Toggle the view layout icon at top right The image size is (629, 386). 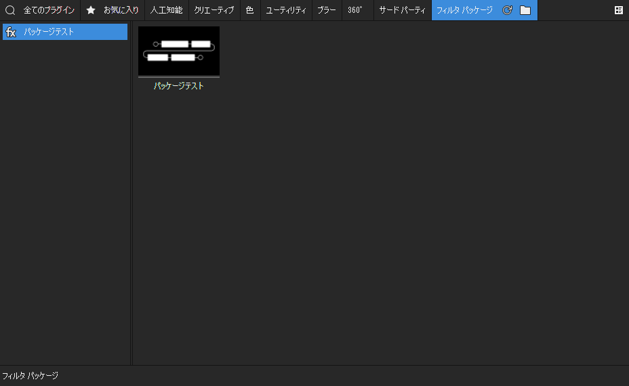[618, 10]
